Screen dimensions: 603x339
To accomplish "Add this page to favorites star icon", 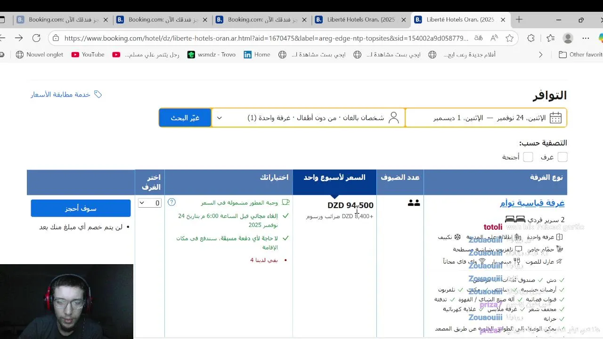I will [x=509, y=38].
